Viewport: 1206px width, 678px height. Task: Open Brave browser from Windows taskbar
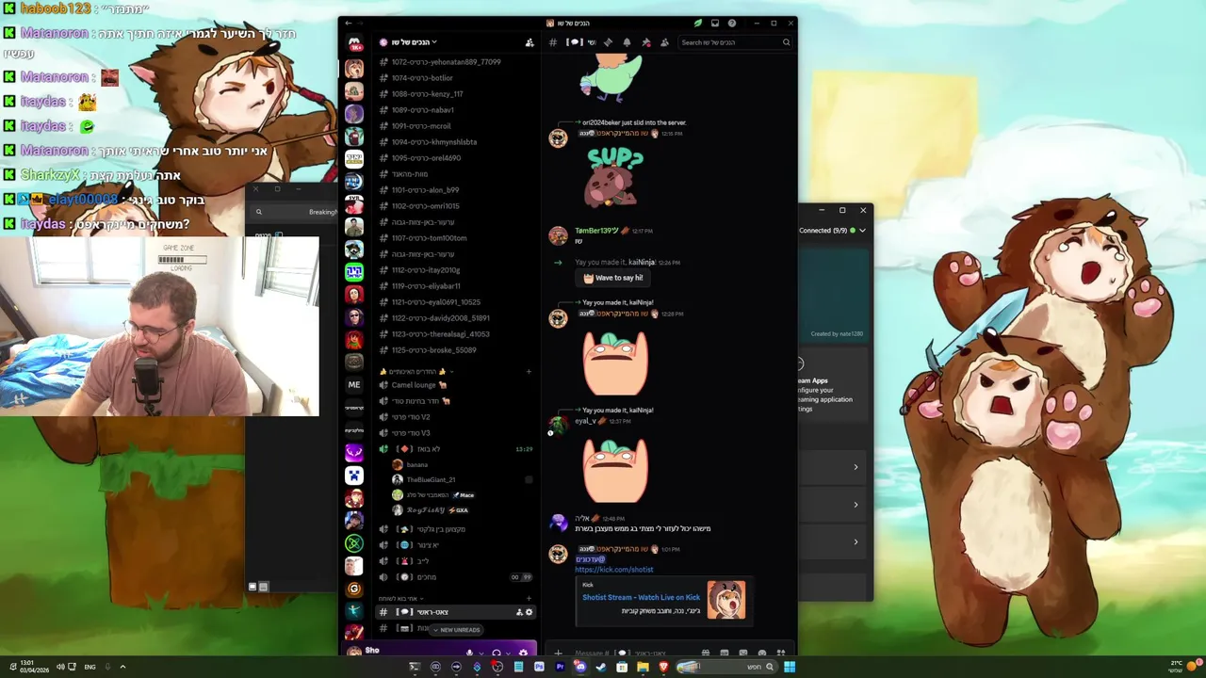click(663, 667)
